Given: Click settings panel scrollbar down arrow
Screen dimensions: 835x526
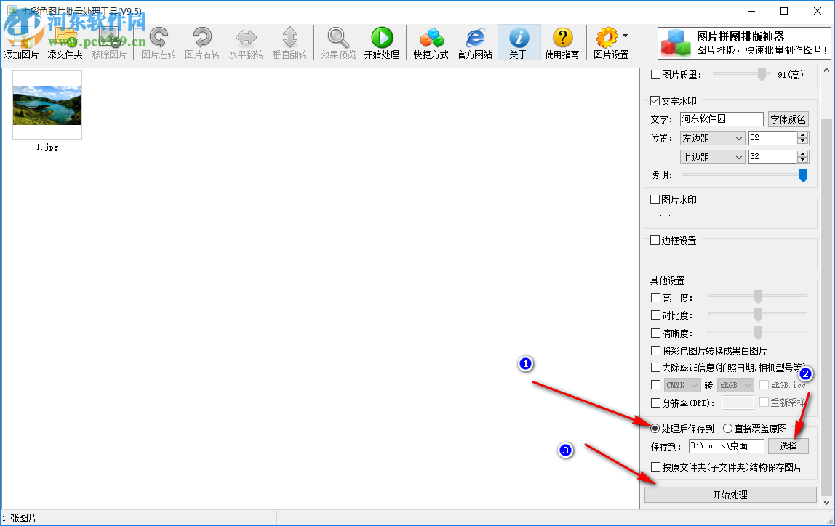Looking at the screenshot, I should click(826, 502).
